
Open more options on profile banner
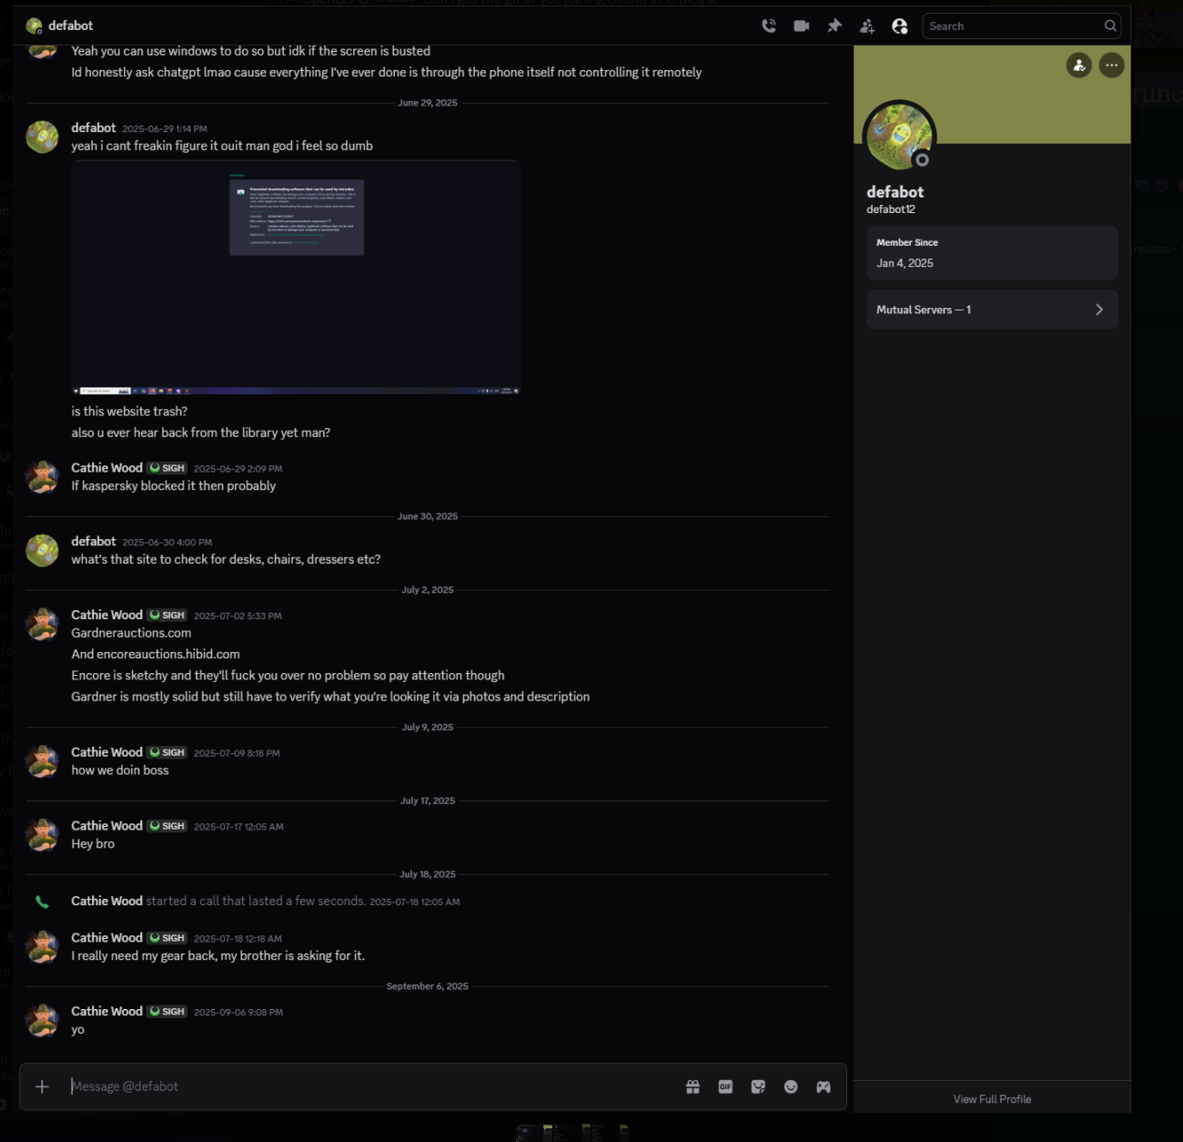point(1111,66)
